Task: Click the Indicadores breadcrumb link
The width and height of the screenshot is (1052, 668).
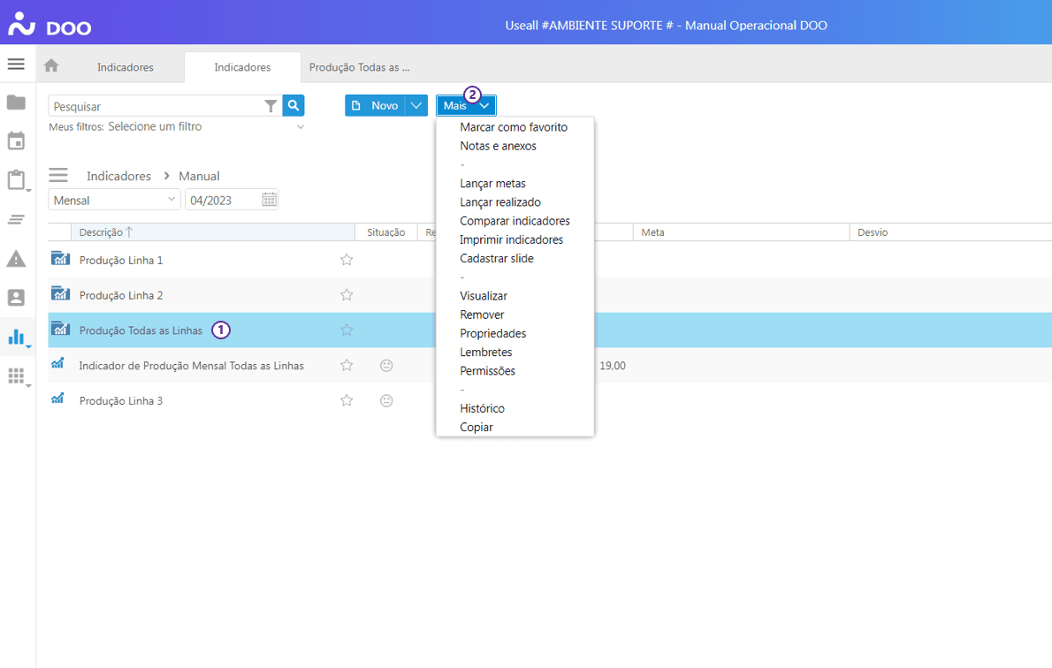Action: [118, 176]
